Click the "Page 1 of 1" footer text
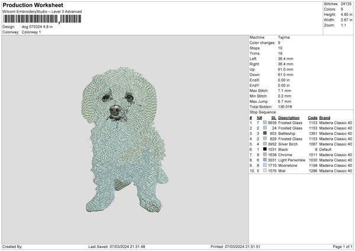Viewport: 355px width, 251px height. pyautogui.click(x=343, y=246)
